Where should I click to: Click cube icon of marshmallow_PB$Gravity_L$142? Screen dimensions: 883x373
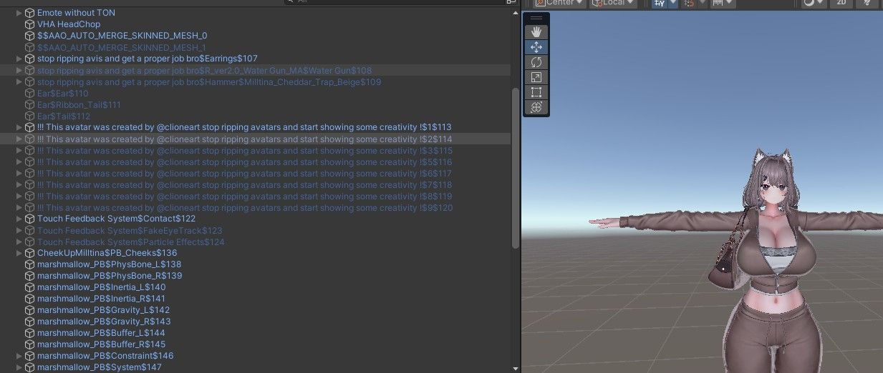[30, 310]
